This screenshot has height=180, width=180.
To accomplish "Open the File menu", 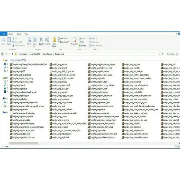I will [x=4, y=34].
